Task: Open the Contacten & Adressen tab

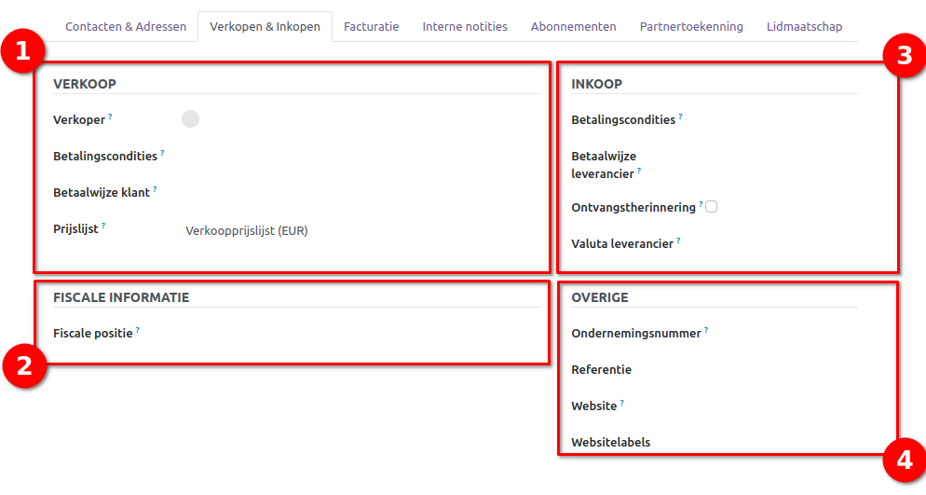Action: pyautogui.click(x=125, y=27)
